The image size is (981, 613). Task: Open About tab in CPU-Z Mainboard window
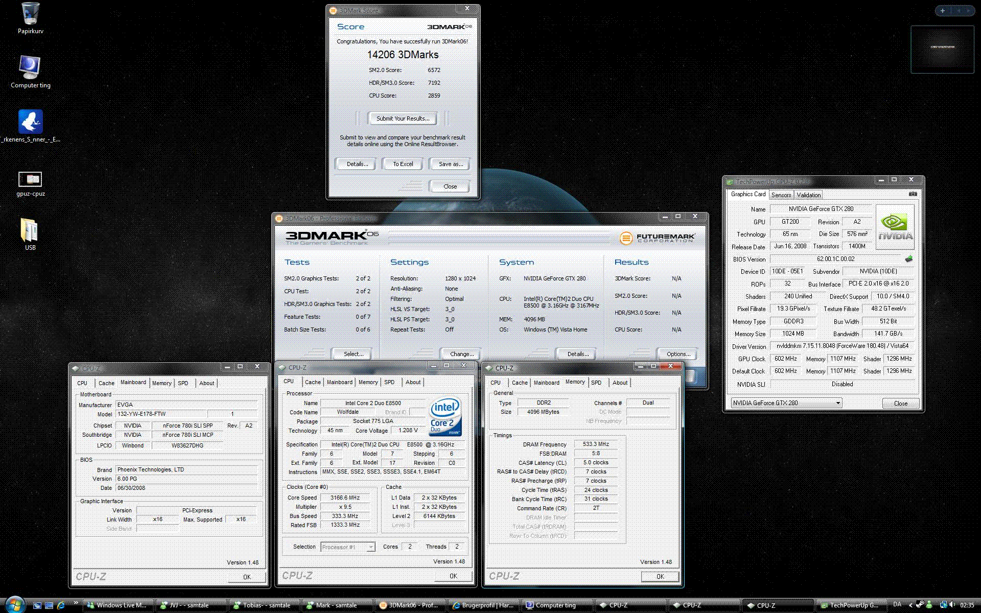(x=207, y=383)
